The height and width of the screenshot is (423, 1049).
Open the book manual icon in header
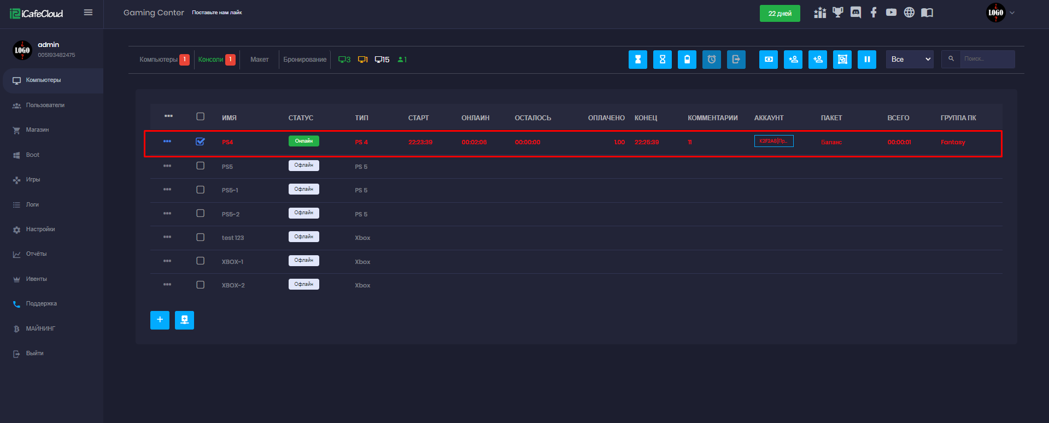coord(927,13)
